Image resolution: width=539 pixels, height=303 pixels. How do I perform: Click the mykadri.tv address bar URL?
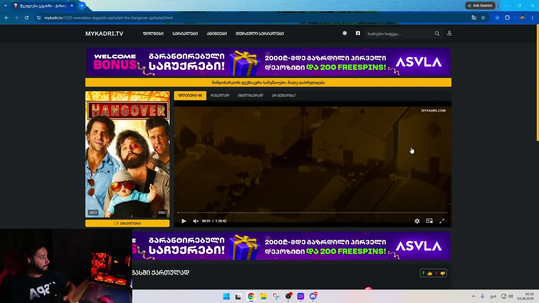point(108,18)
